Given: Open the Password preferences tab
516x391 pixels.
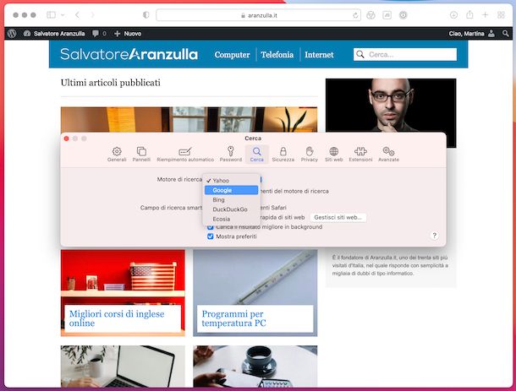Looking at the screenshot, I should click(231, 154).
